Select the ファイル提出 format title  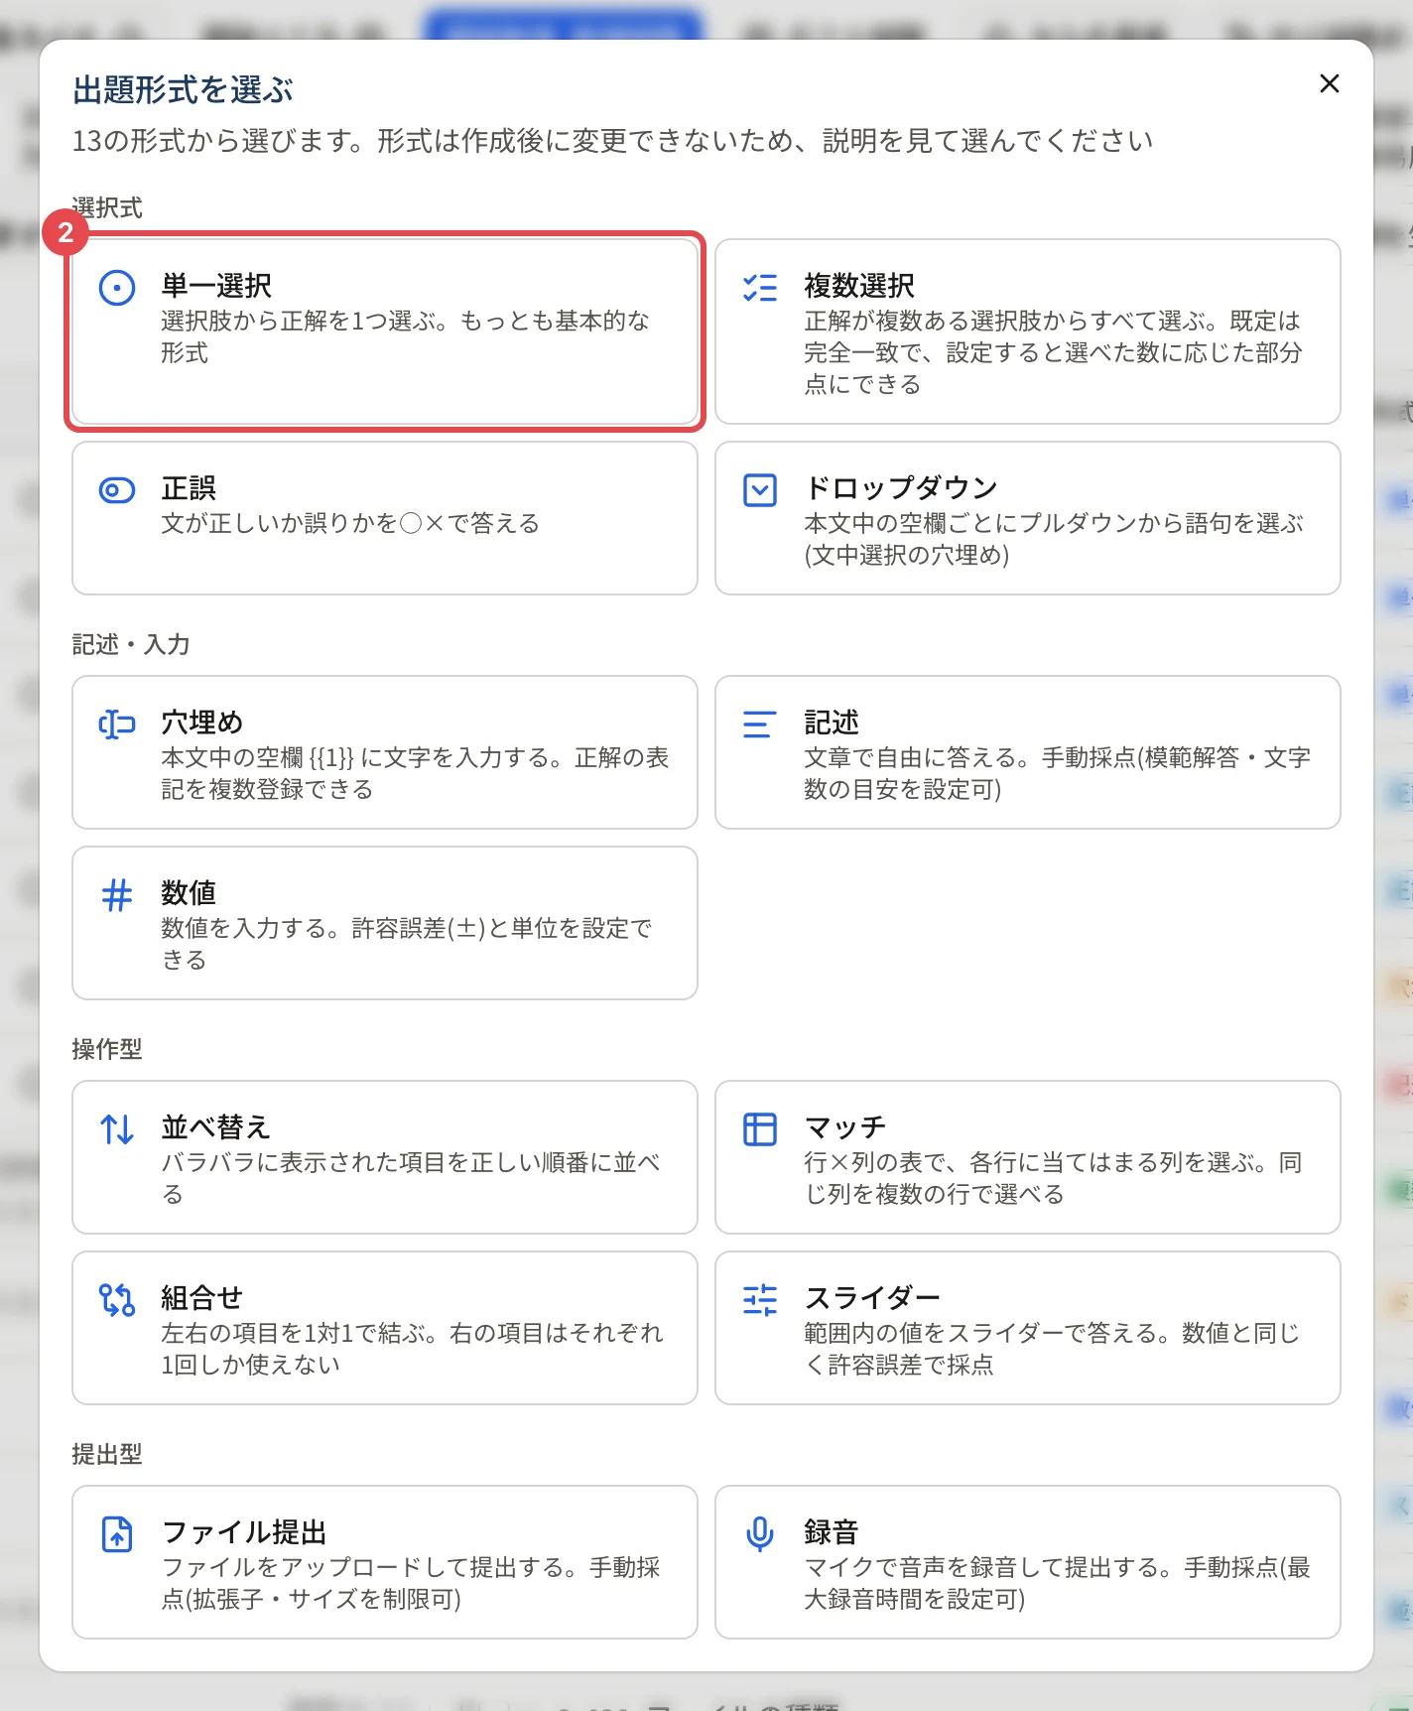[244, 1532]
